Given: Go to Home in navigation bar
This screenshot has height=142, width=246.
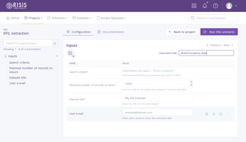Looking at the screenshot, I should (x=13, y=18).
